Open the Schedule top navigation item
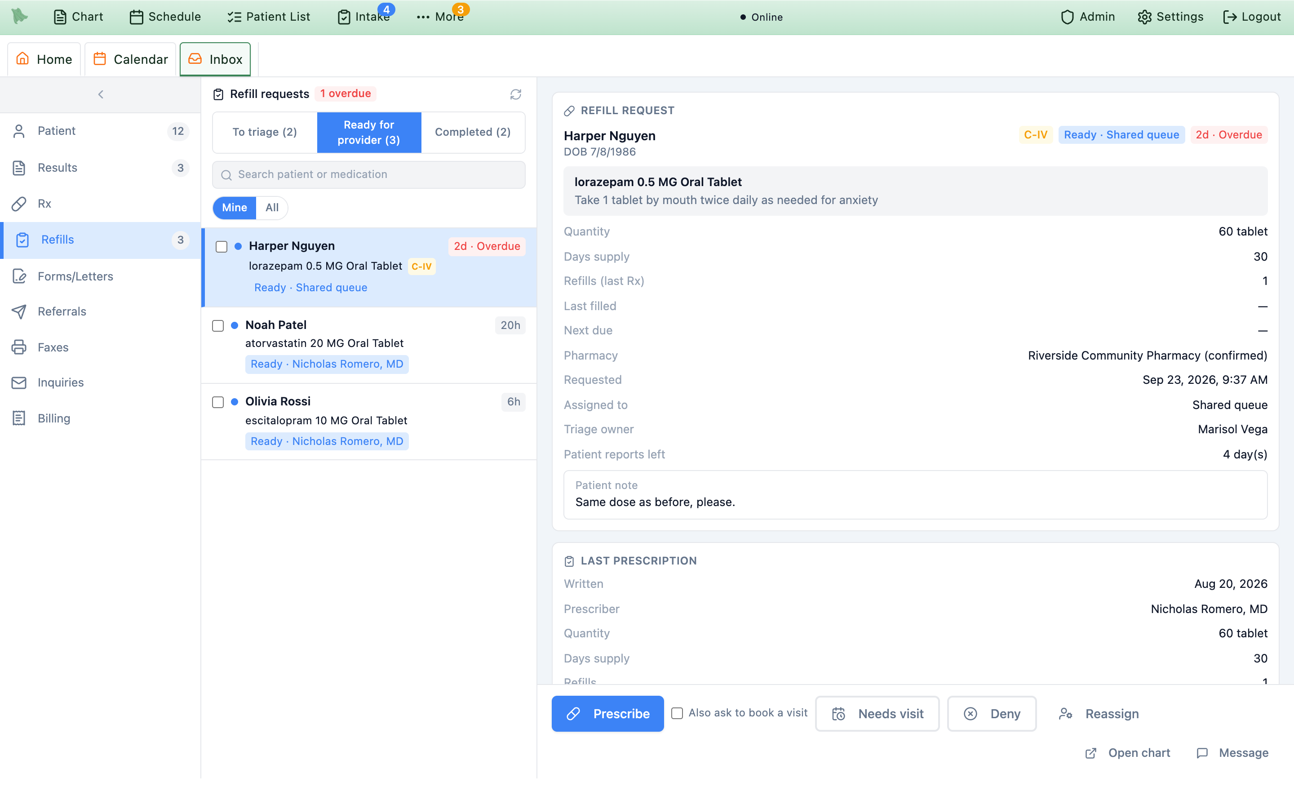This screenshot has width=1294, height=809. point(165,17)
